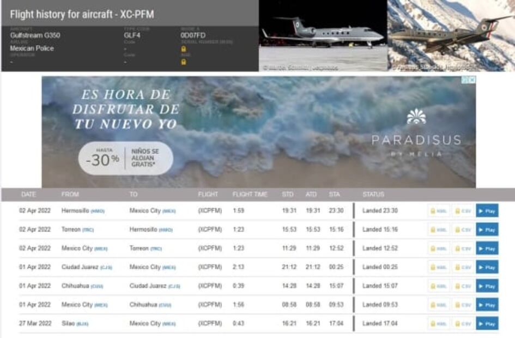515x338 pixels.
Task: Play the 27 Mar Silao flight
Action: click(x=487, y=324)
